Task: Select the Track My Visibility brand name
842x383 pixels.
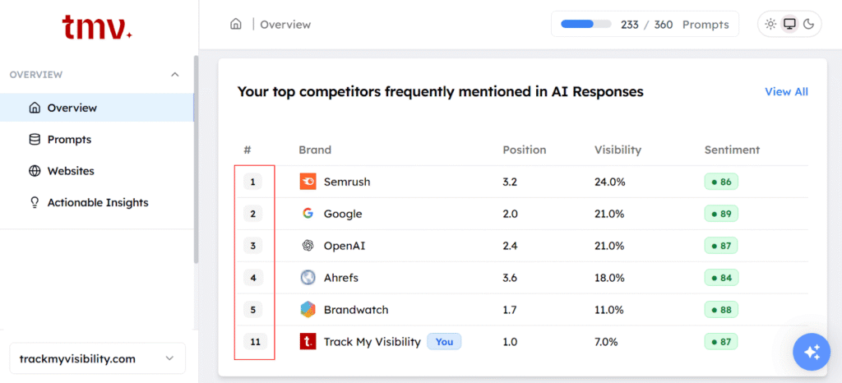Action: [372, 342]
